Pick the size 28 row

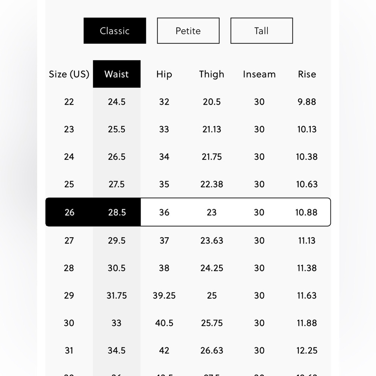click(188, 268)
